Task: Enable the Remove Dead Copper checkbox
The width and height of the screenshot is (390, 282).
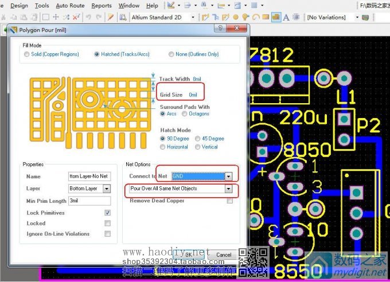Action: tap(229, 201)
